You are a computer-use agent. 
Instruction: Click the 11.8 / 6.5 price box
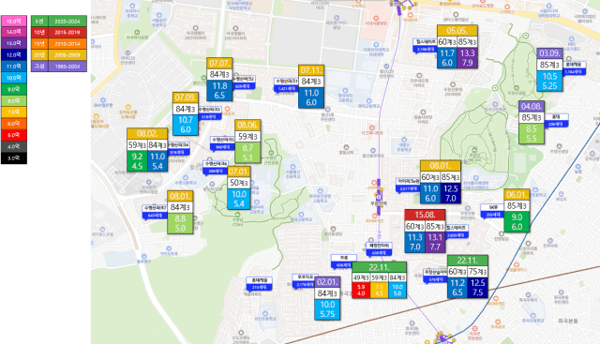coord(219,91)
